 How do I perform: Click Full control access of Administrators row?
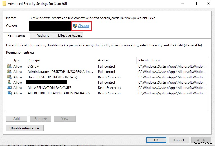click(107, 72)
